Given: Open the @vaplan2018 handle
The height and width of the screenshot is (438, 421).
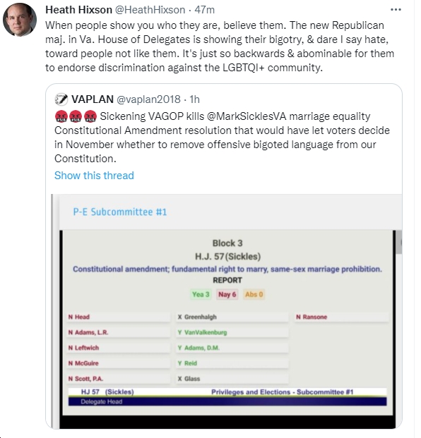Looking at the screenshot, I should [148, 99].
